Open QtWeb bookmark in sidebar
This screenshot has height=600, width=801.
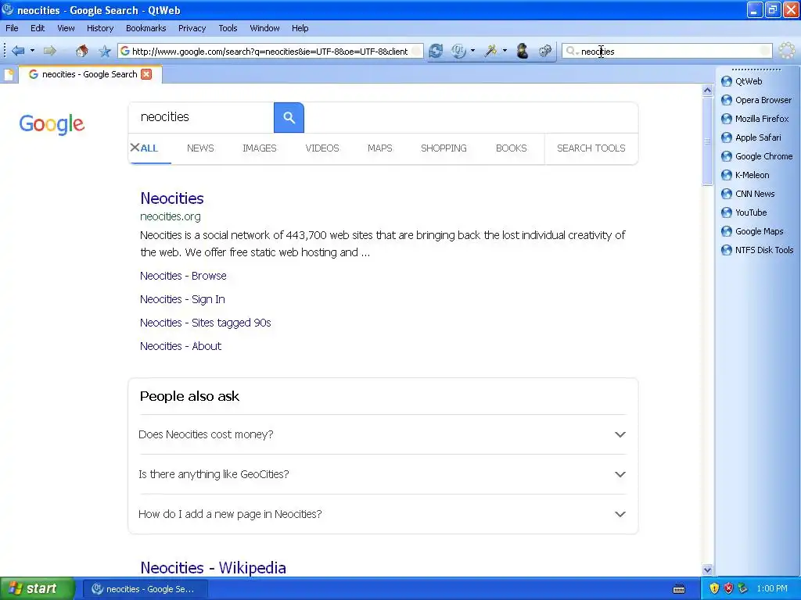click(x=749, y=81)
